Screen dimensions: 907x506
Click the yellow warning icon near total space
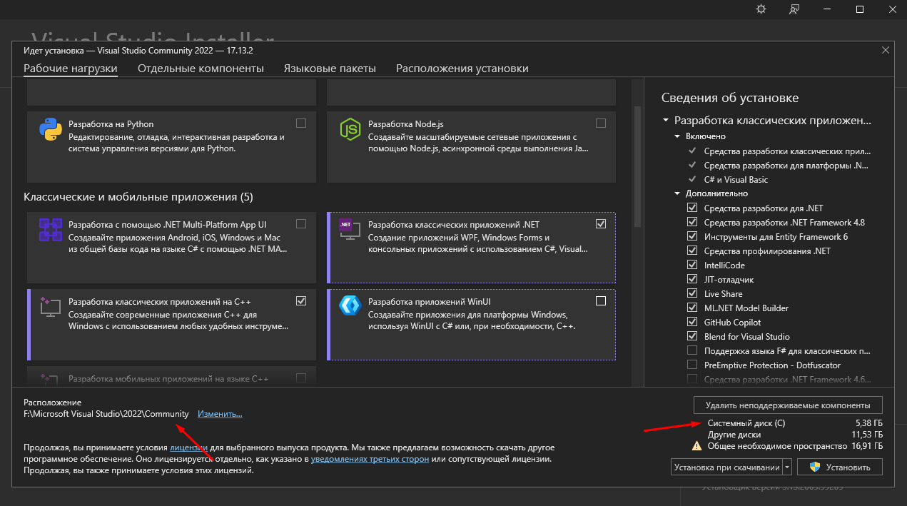pos(697,445)
